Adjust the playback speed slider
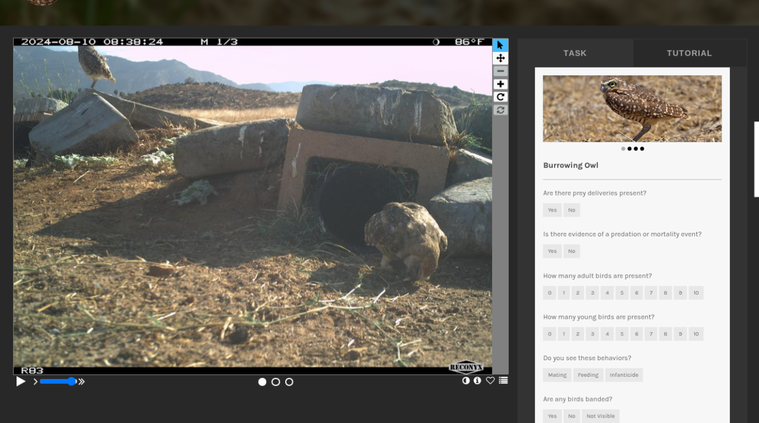Viewport: 759px width, 423px height. [x=58, y=382]
